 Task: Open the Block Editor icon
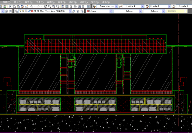pyautogui.click(x=26, y=6)
